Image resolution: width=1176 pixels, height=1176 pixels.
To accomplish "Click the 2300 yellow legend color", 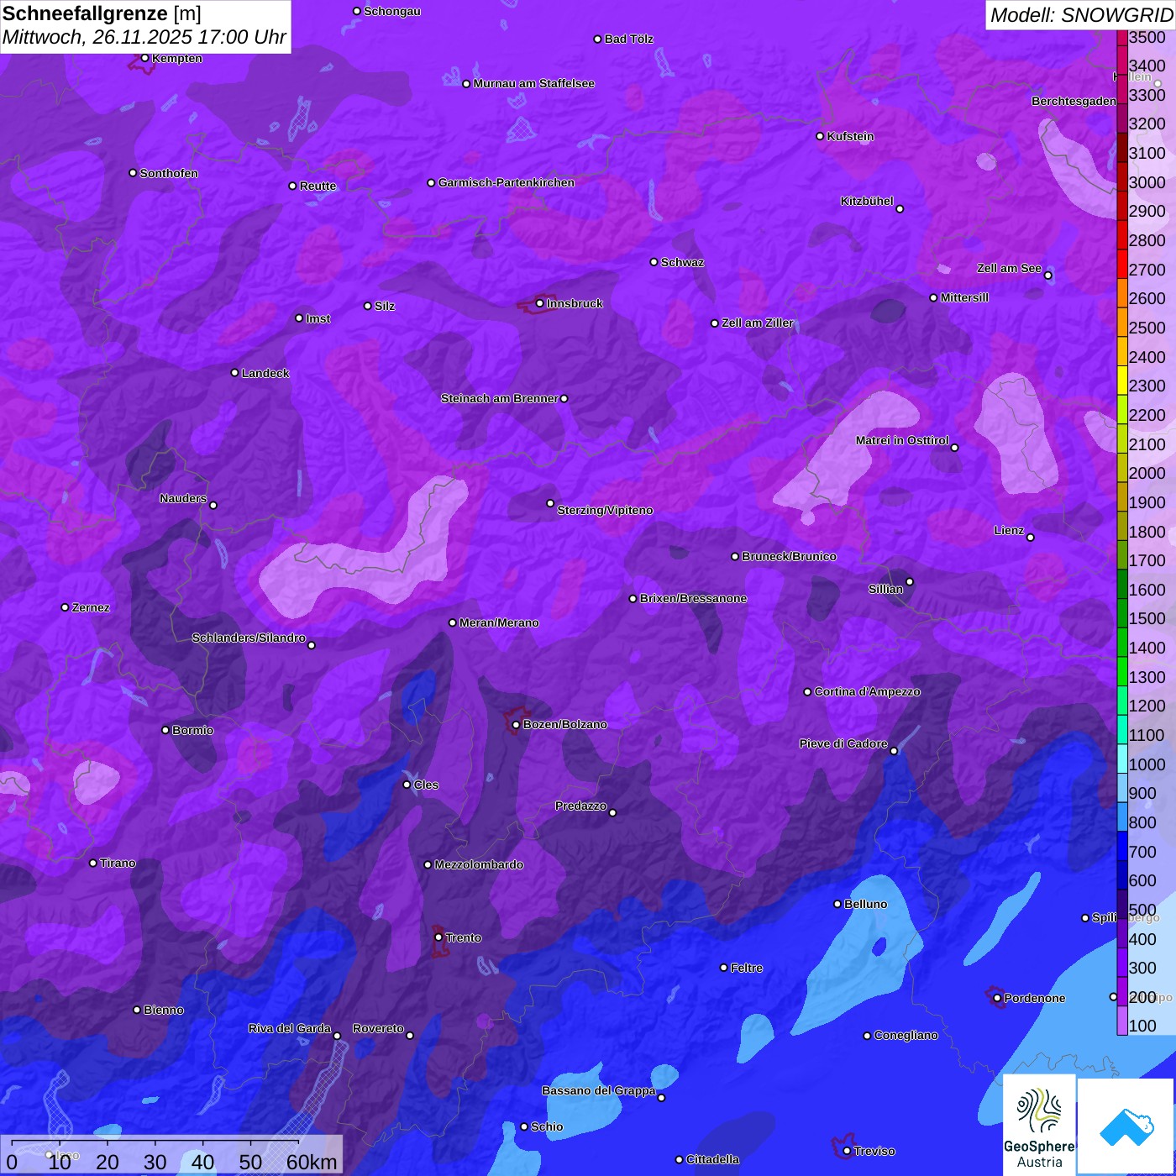I will pyautogui.click(x=1122, y=381).
